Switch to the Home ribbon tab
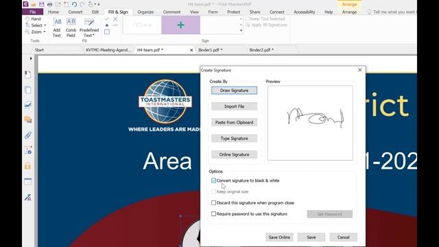439x247 pixels. point(54,12)
